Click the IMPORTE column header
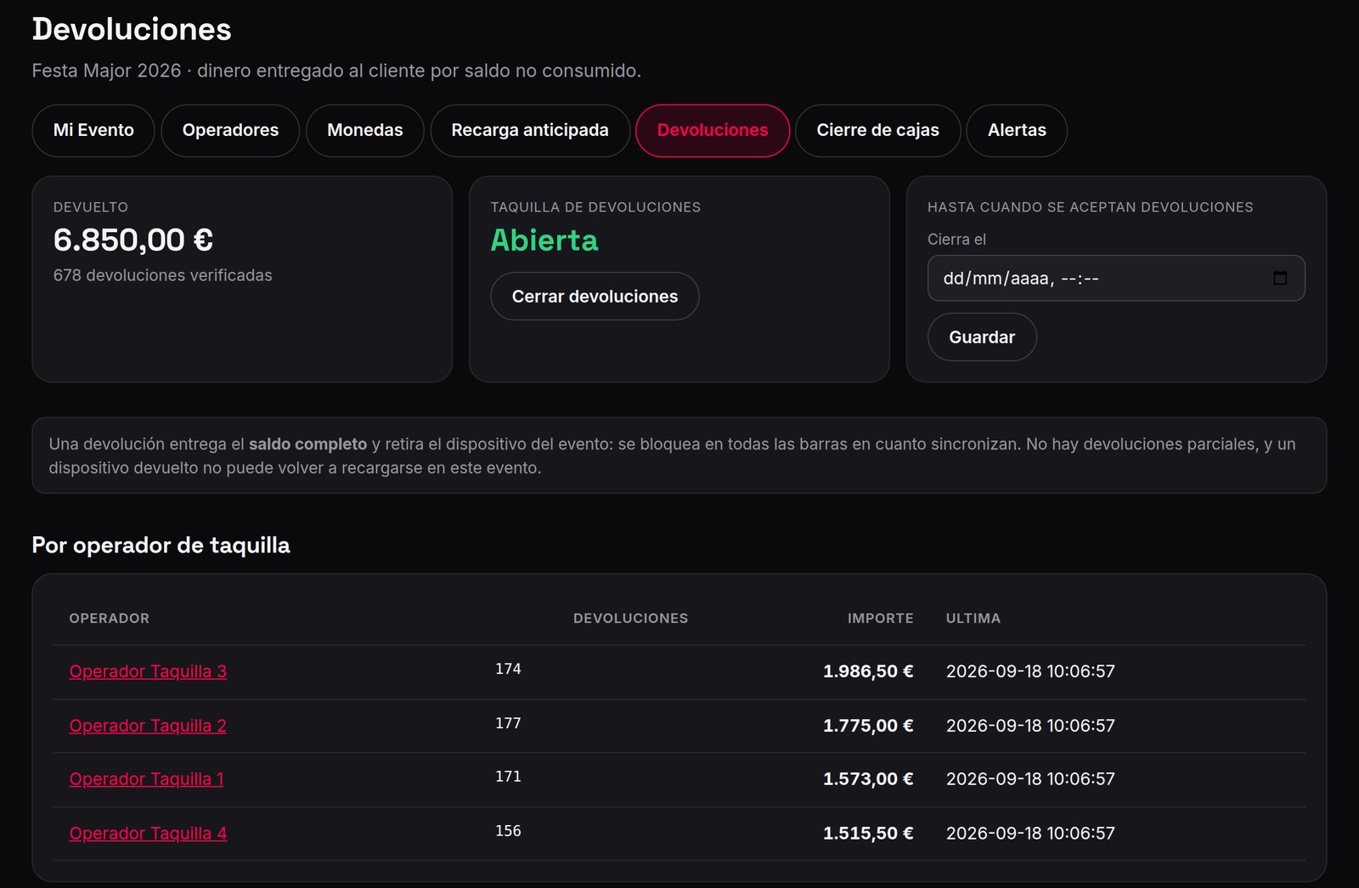Screen dimensions: 1359x888 pos(880,618)
